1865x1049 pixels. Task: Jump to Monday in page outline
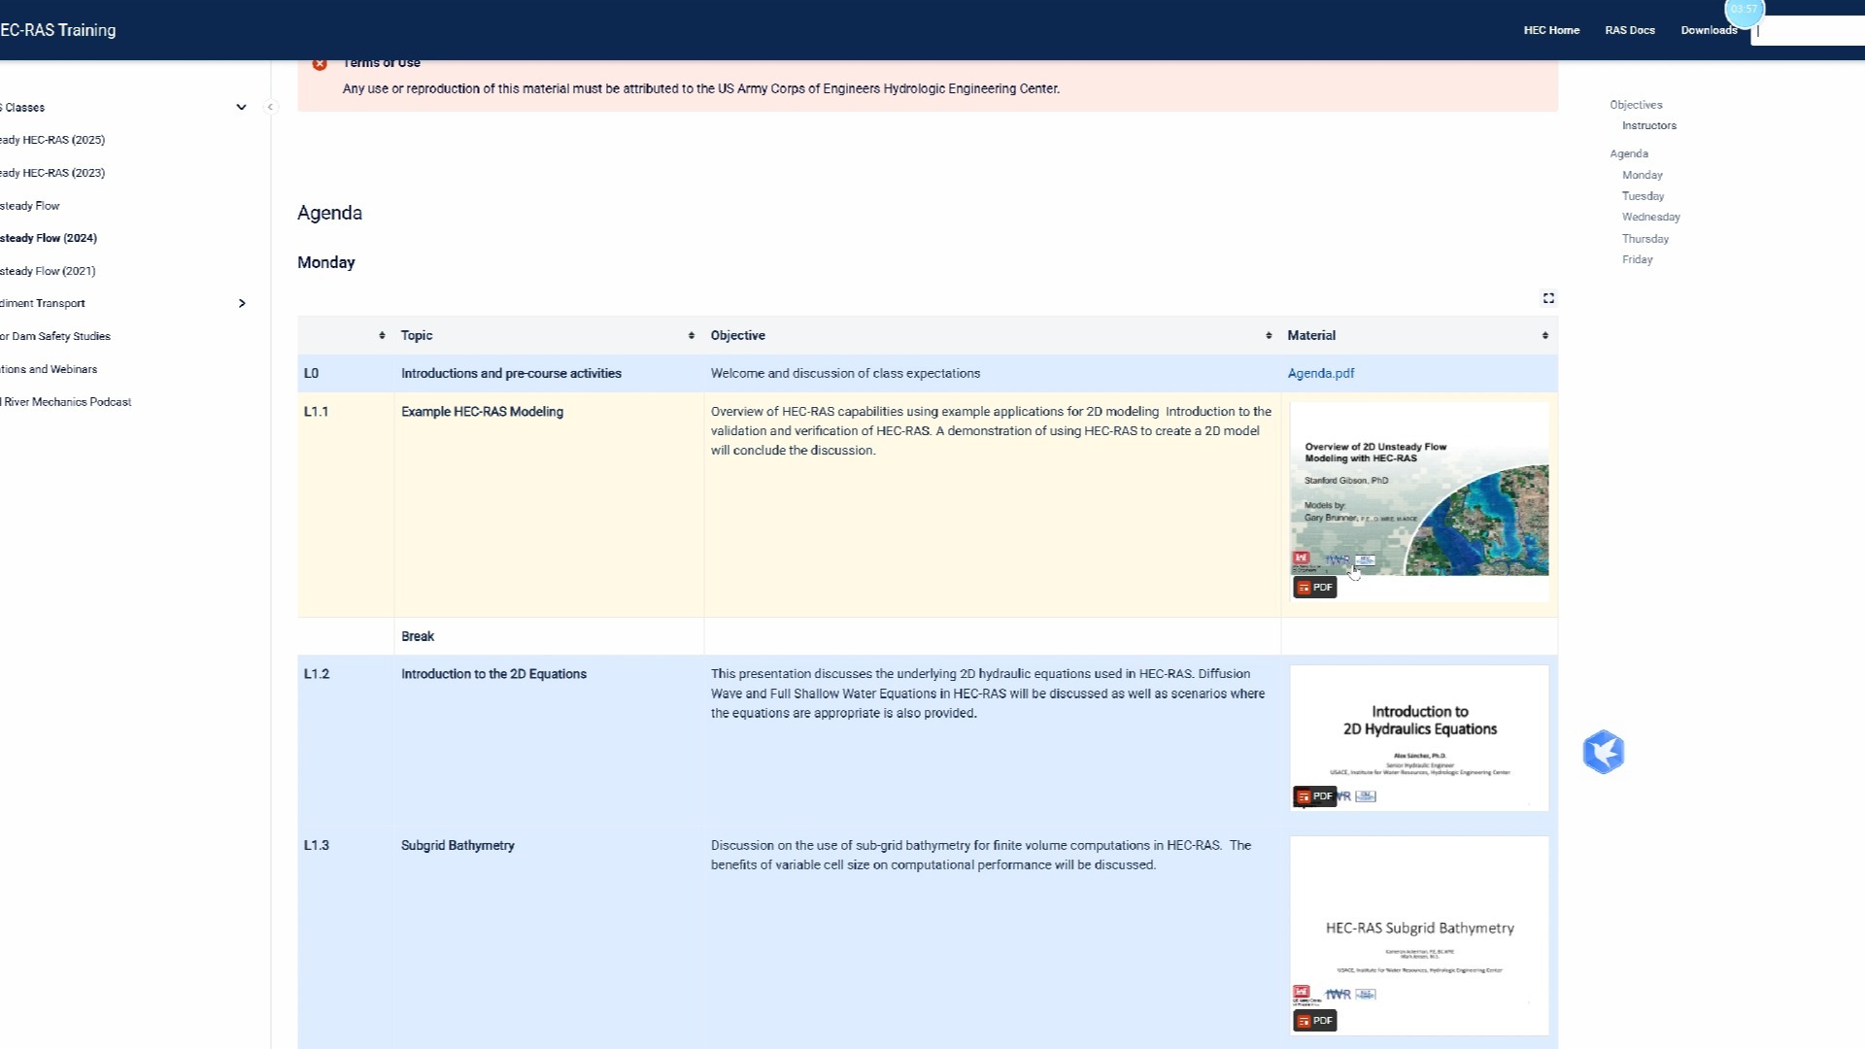point(1642,175)
